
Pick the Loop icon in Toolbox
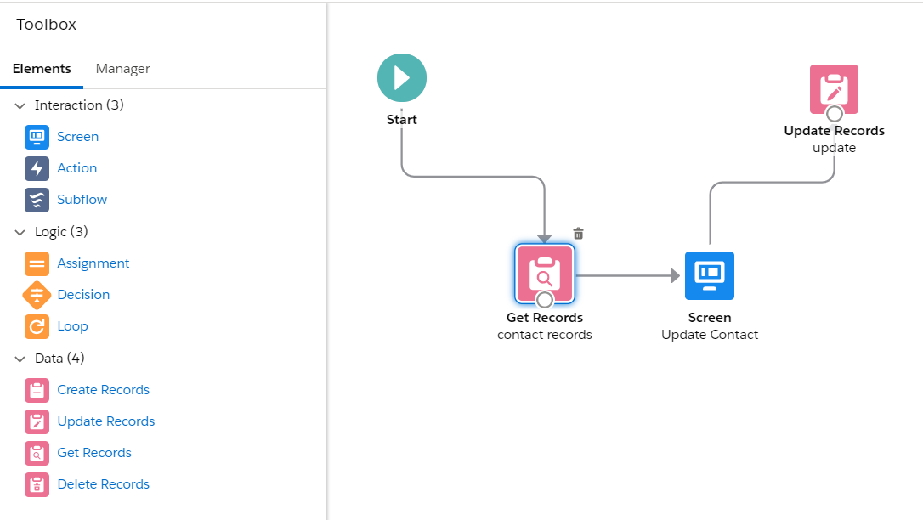pyautogui.click(x=37, y=326)
